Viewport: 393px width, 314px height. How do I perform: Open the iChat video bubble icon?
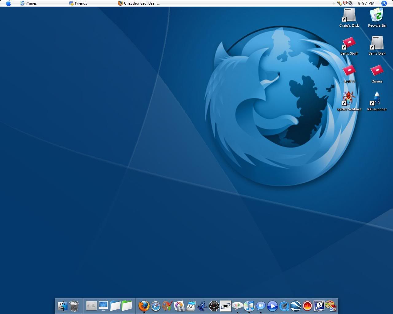261,306
